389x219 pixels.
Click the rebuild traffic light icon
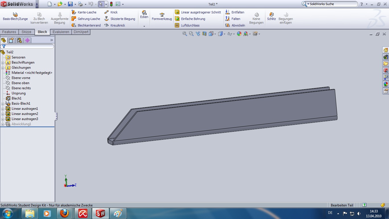click(x=111, y=4)
